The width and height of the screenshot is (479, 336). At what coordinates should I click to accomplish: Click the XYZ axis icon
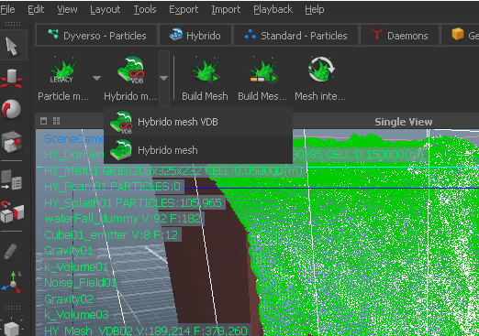click(12, 283)
